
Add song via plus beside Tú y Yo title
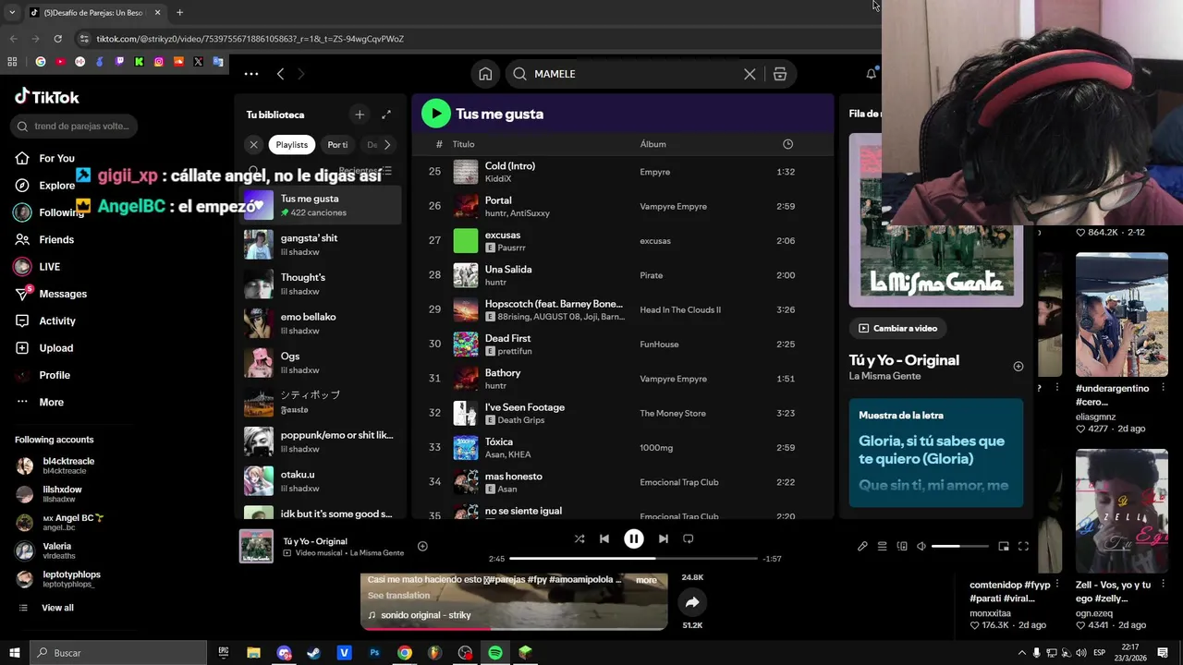(x=1018, y=366)
